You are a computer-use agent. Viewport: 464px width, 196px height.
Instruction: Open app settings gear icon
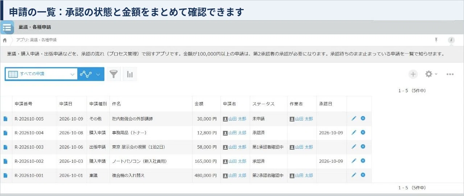click(x=429, y=74)
